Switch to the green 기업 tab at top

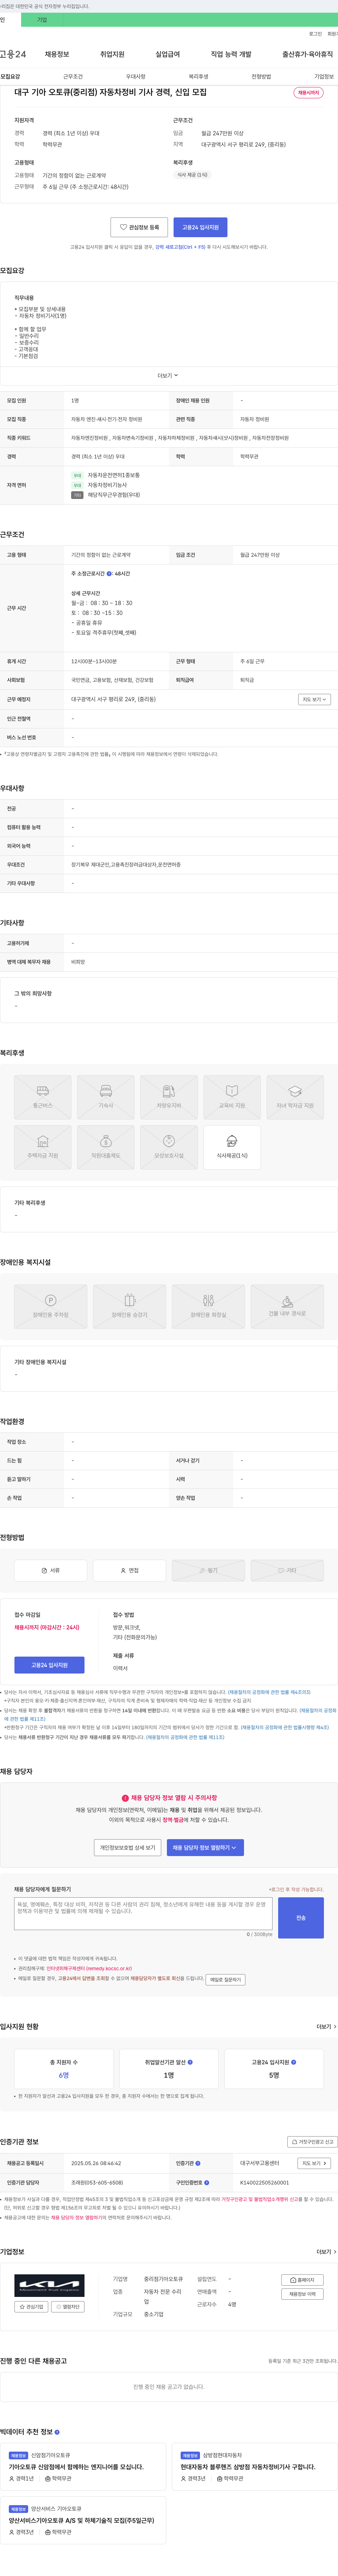pos(42,20)
